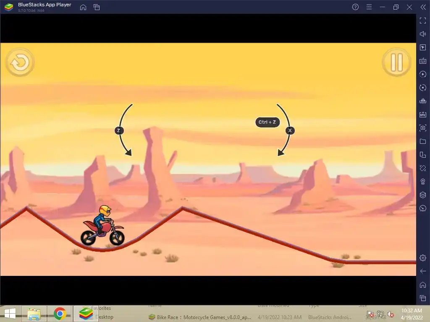
Task: Go back with the sidebar arrow
Action: (x=423, y=271)
